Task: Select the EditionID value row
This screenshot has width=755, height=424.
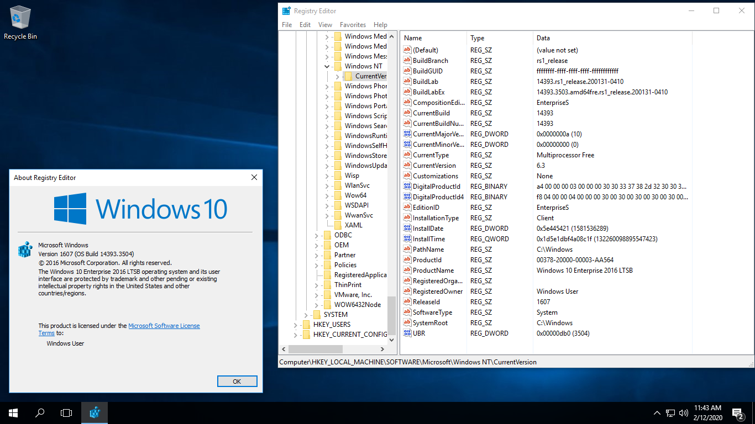Action: [x=546, y=208]
